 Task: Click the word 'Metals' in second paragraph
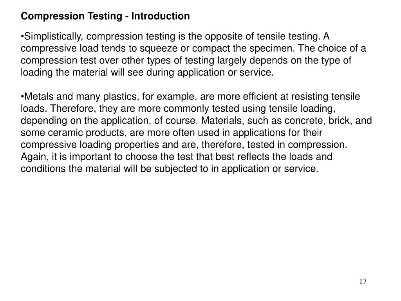[39, 96]
